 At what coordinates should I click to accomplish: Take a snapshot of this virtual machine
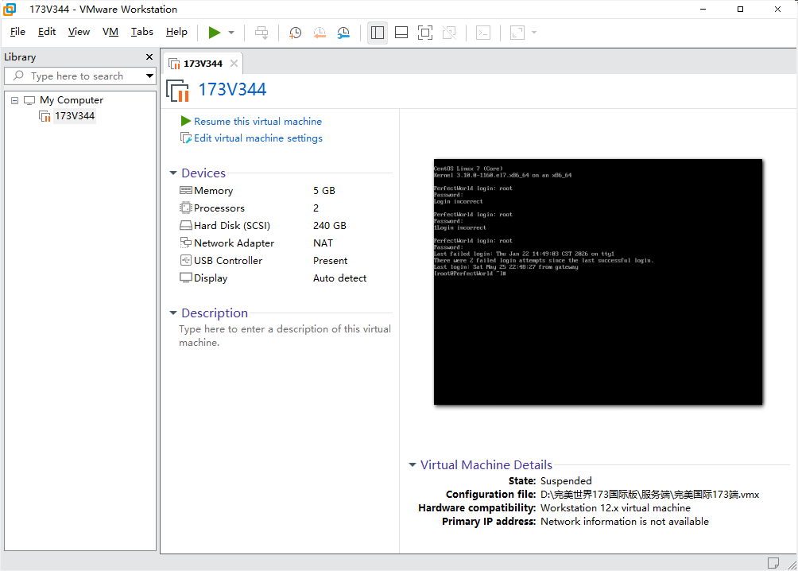point(295,33)
